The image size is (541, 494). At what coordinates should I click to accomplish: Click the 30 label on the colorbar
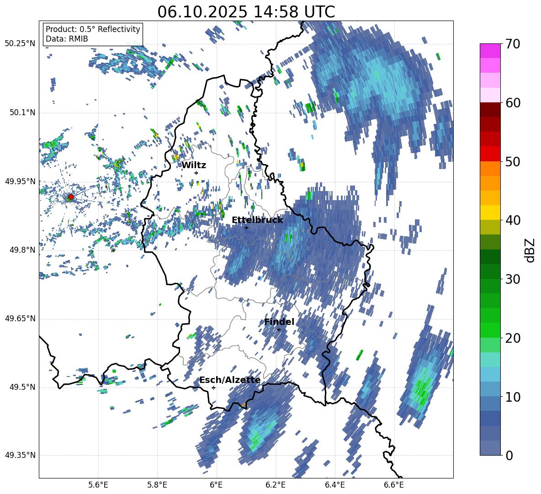point(513,279)
